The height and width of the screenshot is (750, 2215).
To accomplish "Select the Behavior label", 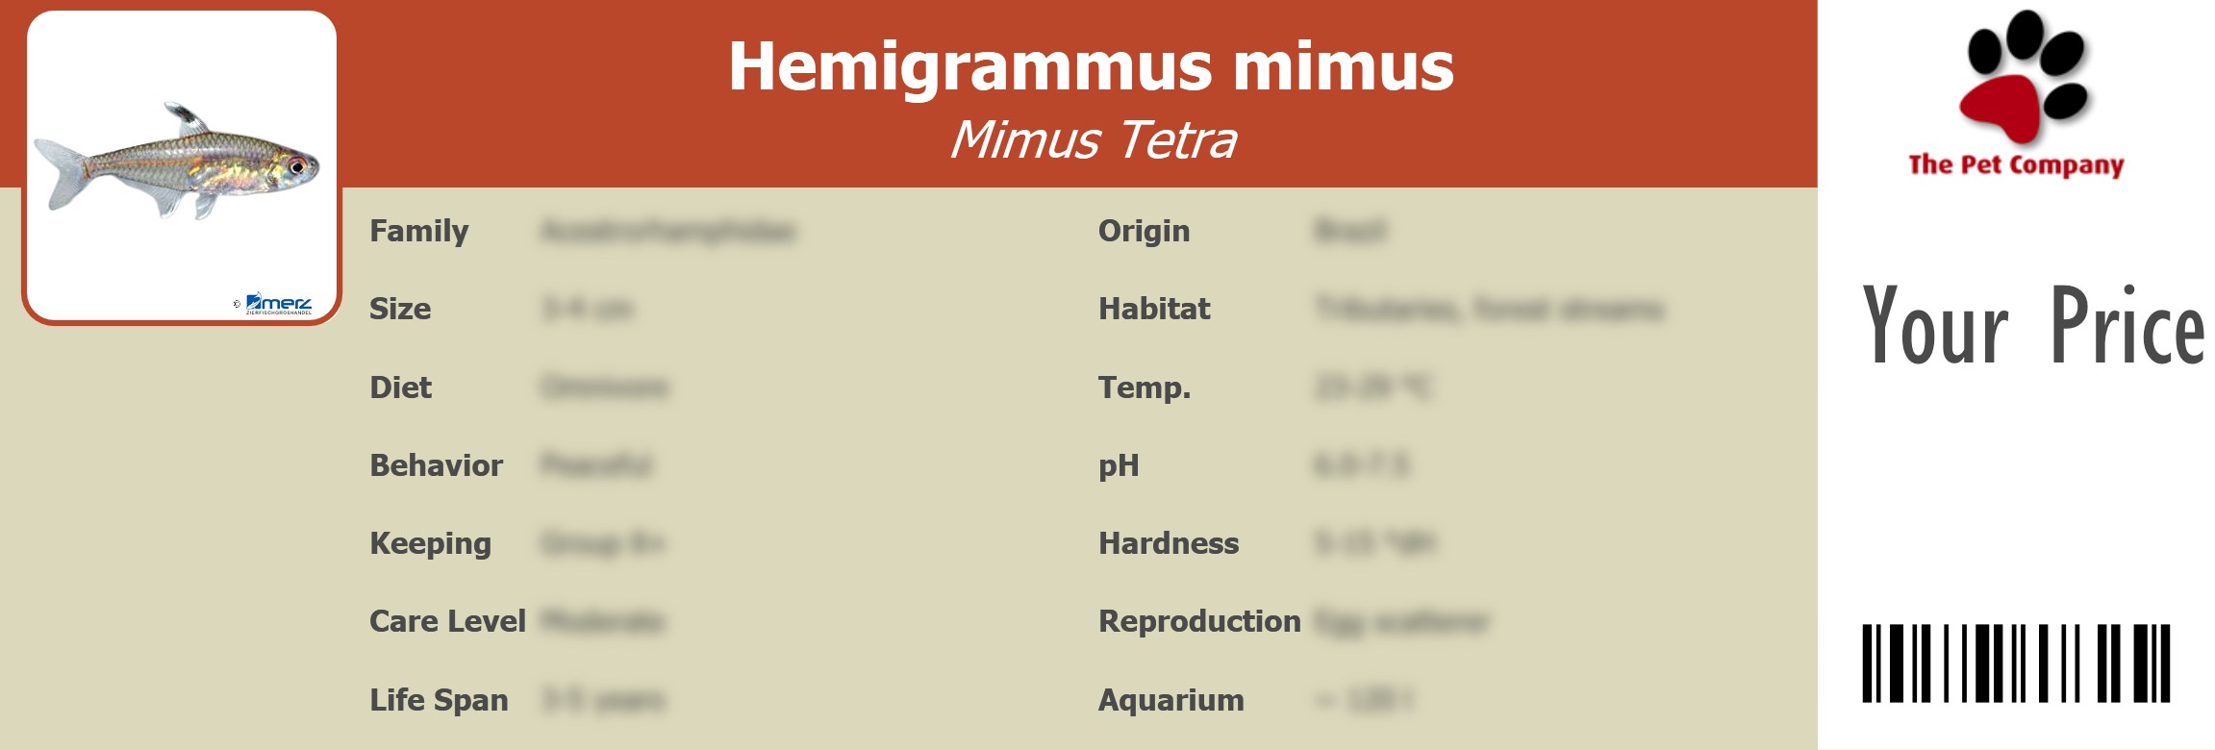I will [x=436, y=465].
